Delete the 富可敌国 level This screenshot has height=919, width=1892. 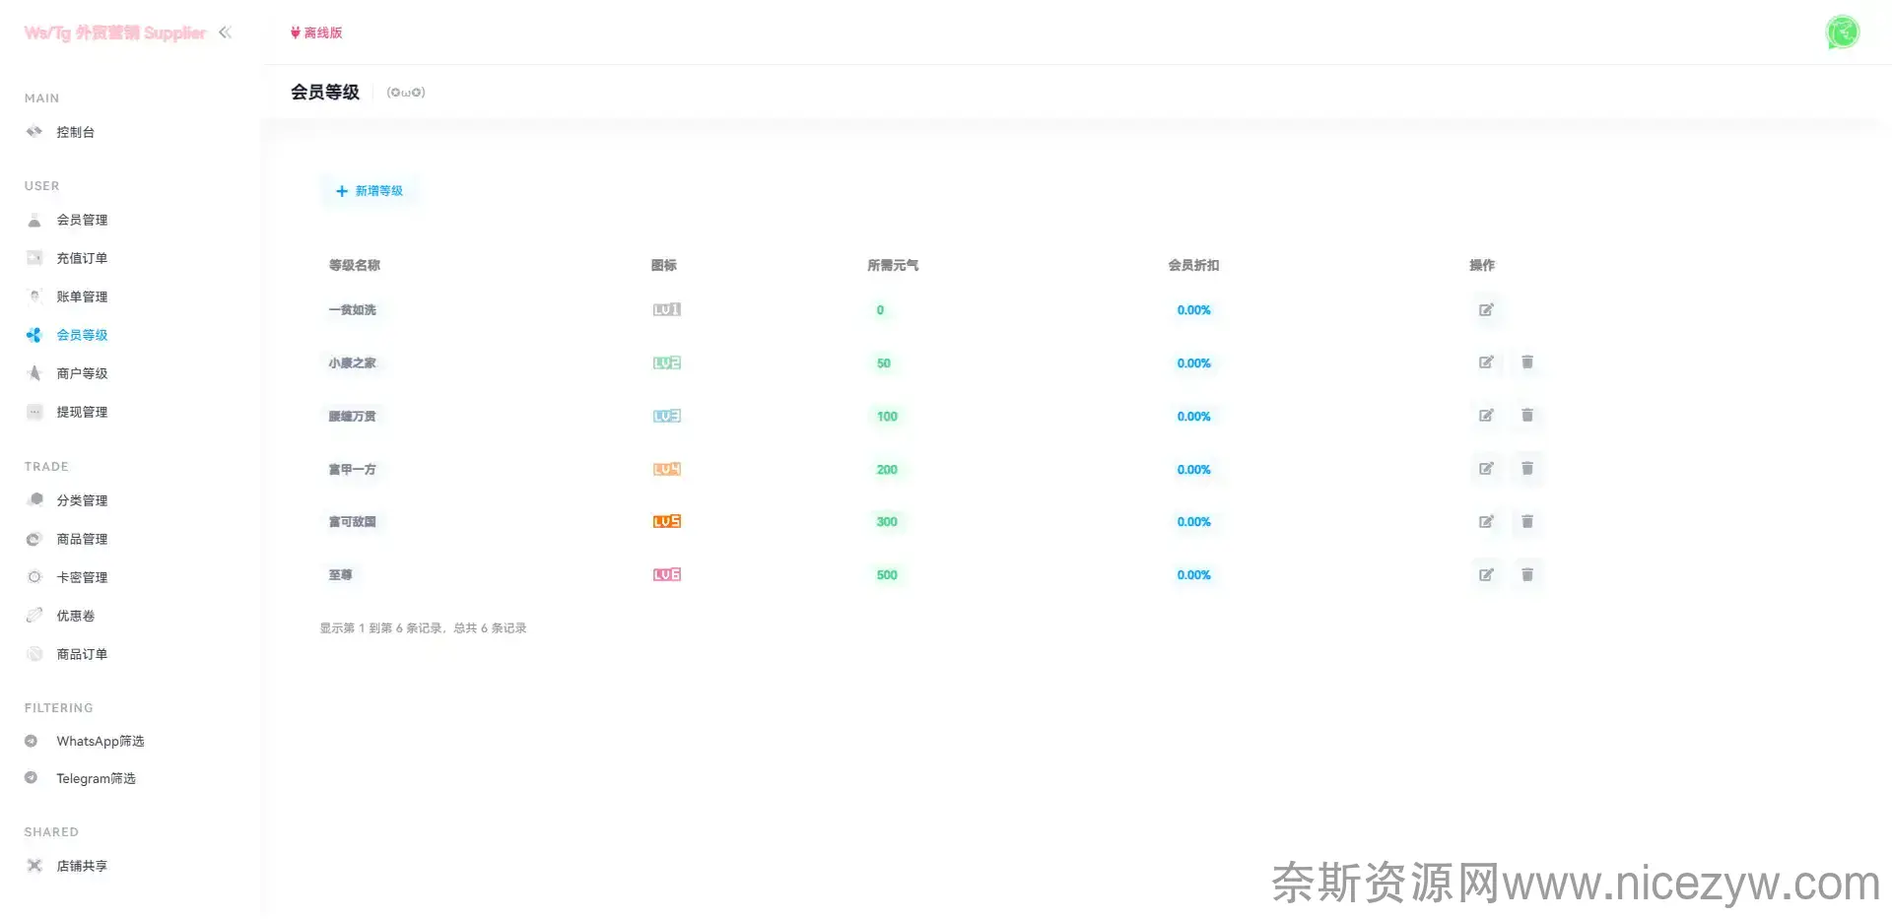(x=1527, y=522)
